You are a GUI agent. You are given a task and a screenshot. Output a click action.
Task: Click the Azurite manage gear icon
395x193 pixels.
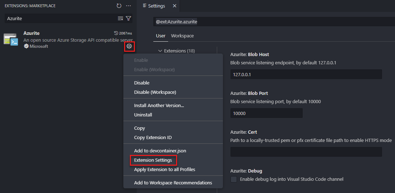pyautogui.click(x=129, y=46)
